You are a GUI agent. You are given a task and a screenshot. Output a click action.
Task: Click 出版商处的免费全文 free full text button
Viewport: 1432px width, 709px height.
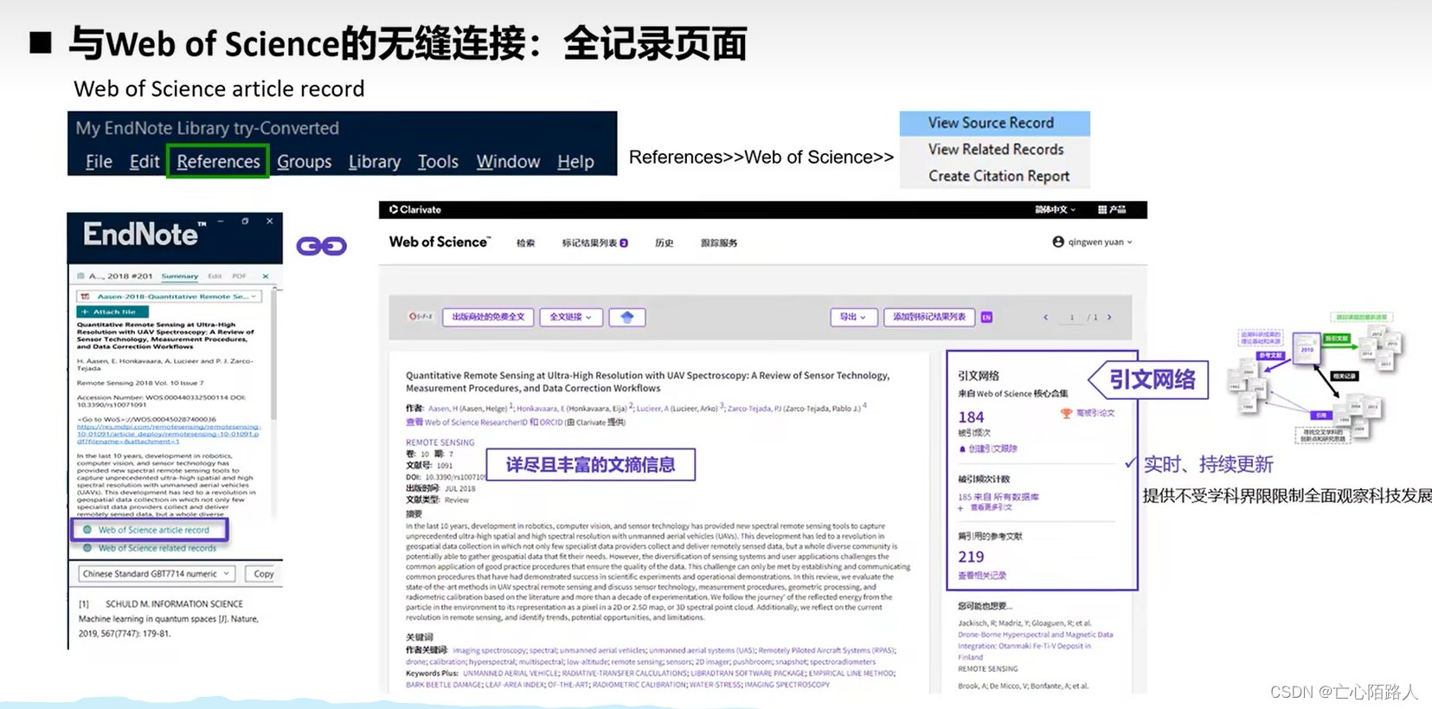point(488,317)
